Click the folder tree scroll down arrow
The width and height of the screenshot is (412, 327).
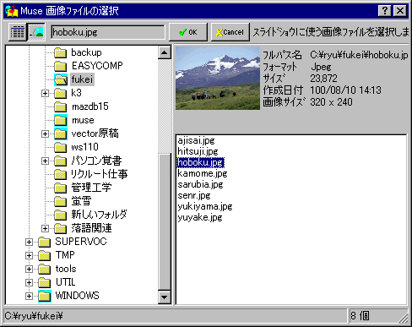click(165, 297)
